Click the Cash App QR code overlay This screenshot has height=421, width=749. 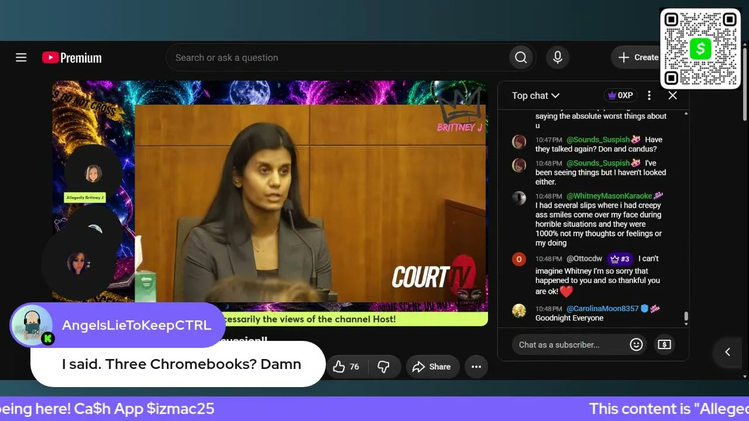(700, 49)
